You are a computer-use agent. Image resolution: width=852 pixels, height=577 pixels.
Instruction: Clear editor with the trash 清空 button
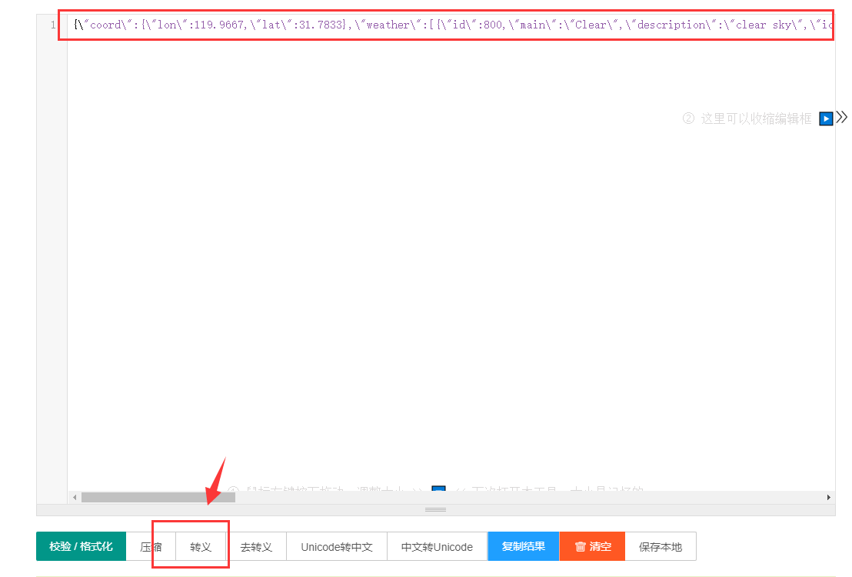[592, 546]
